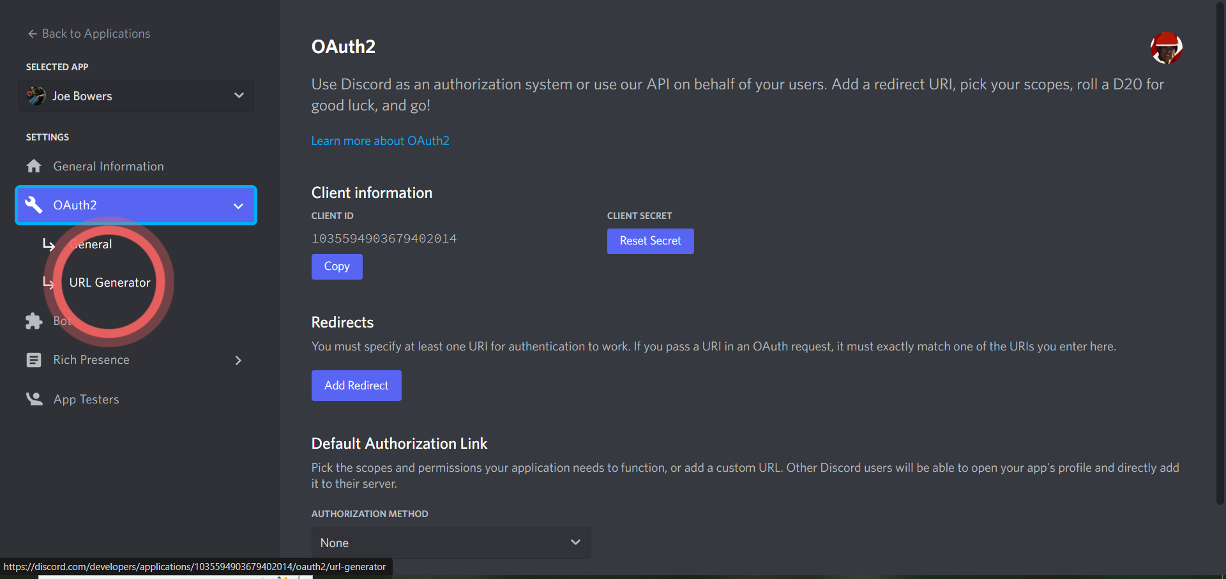
Task: Copy the Client ID
Action: [x=337, y=266]
